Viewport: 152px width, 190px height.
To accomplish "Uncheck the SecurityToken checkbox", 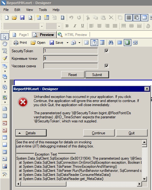I will (x=107, y=51).
